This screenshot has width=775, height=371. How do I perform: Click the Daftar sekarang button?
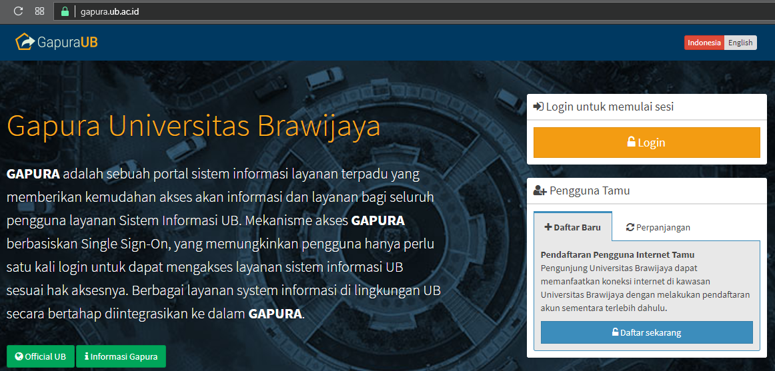(x=646, y=332)
